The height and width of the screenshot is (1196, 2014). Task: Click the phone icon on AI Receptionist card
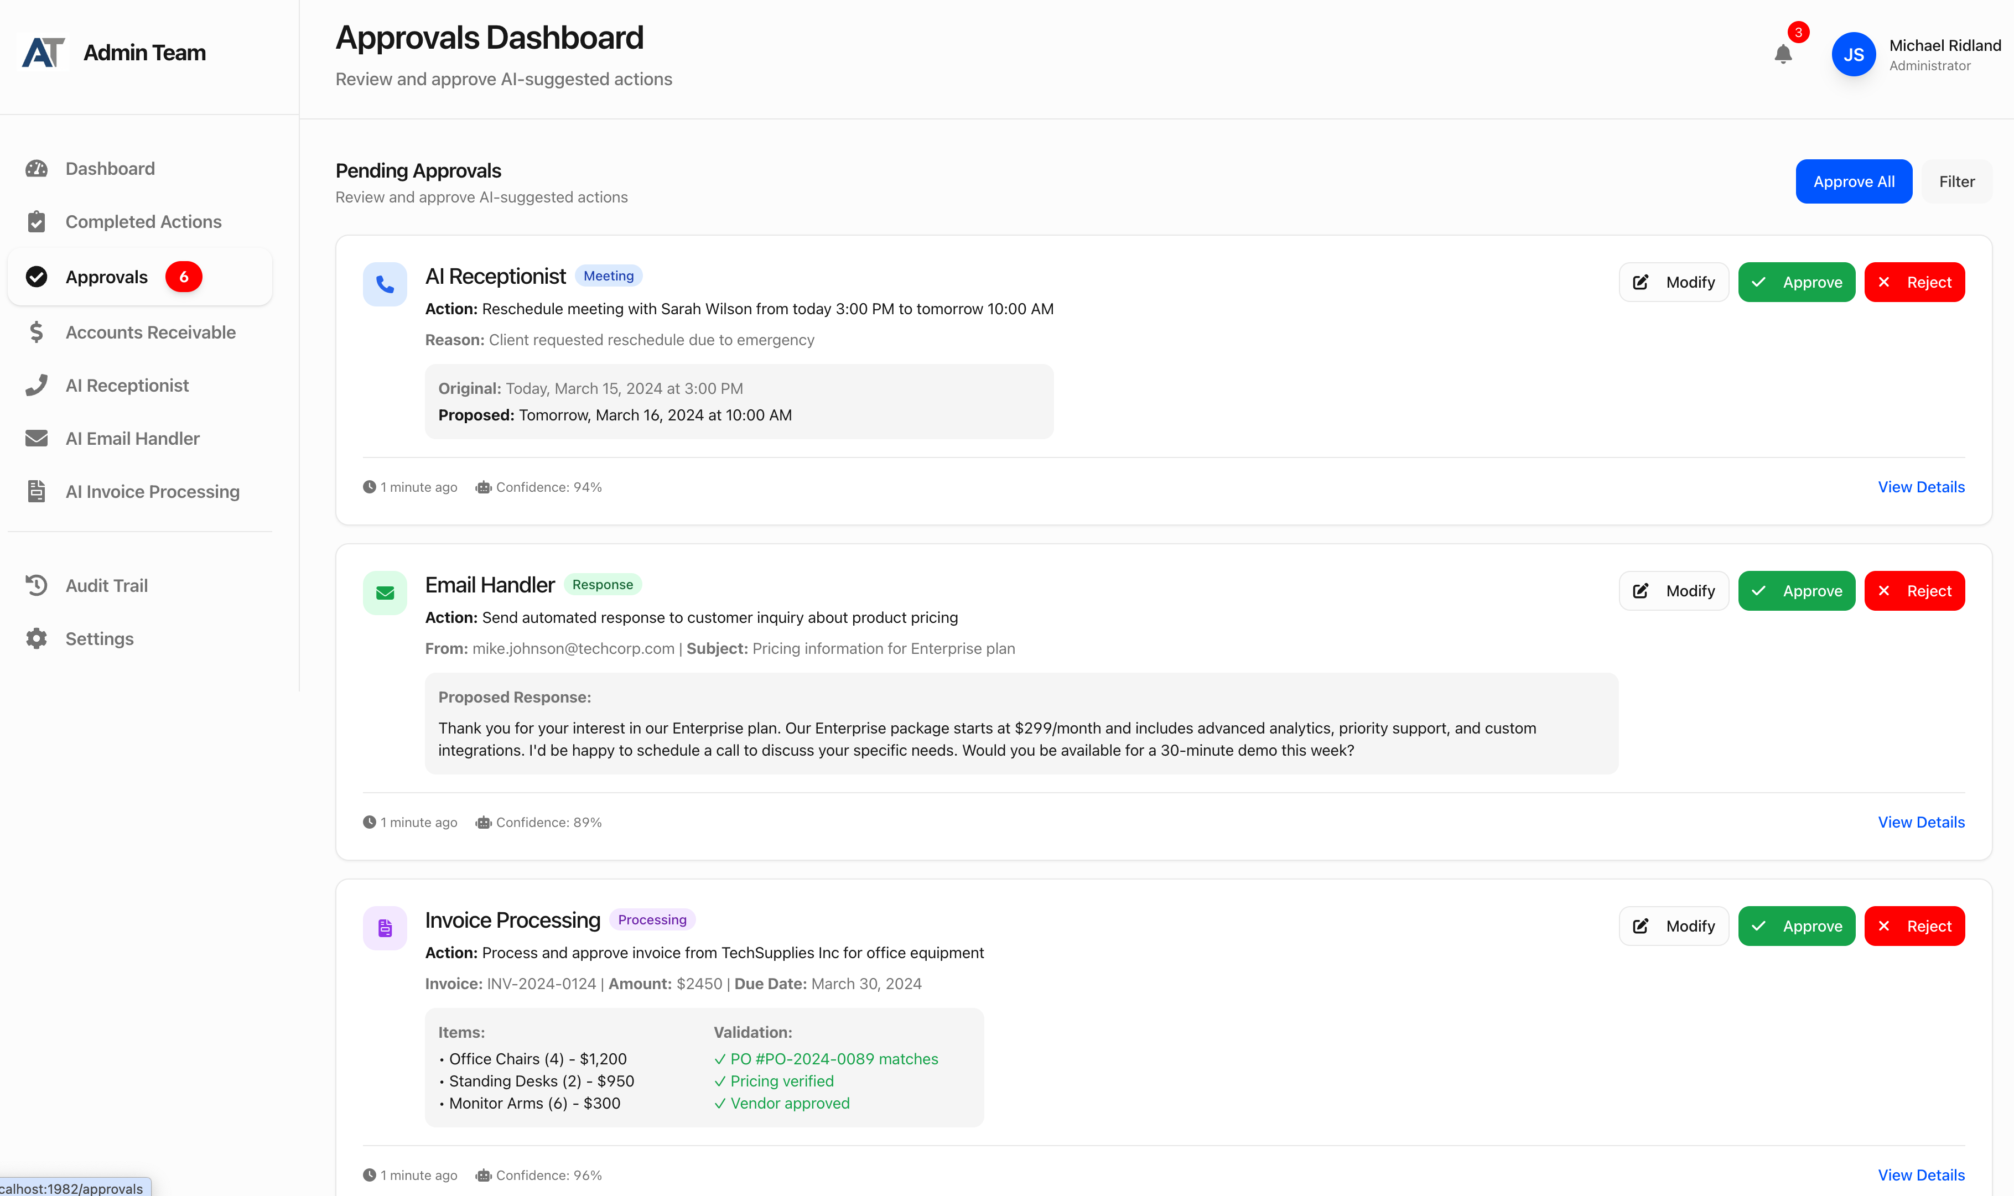coord(385,284)
